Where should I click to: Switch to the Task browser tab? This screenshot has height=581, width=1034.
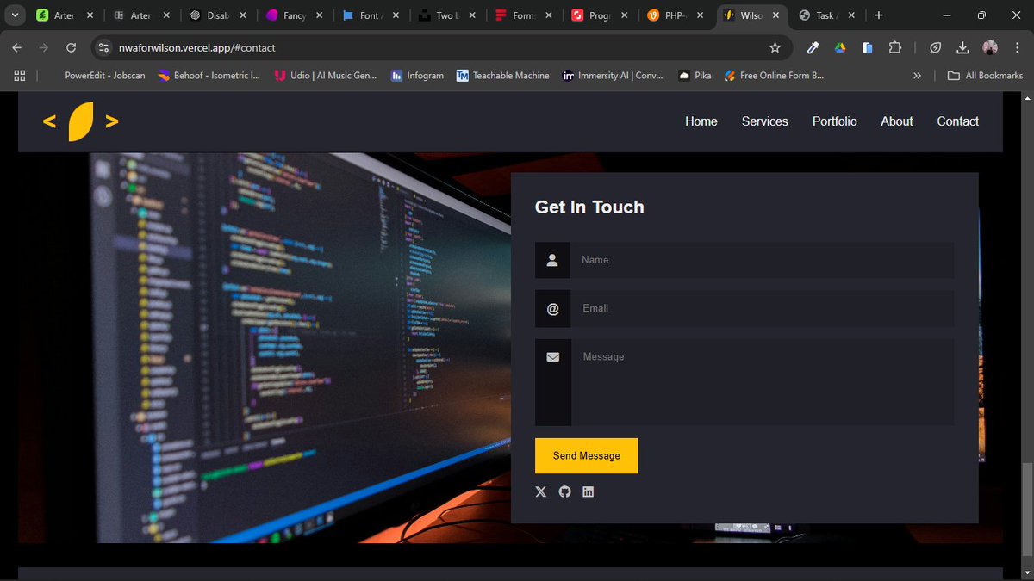[x=827, y=15]
